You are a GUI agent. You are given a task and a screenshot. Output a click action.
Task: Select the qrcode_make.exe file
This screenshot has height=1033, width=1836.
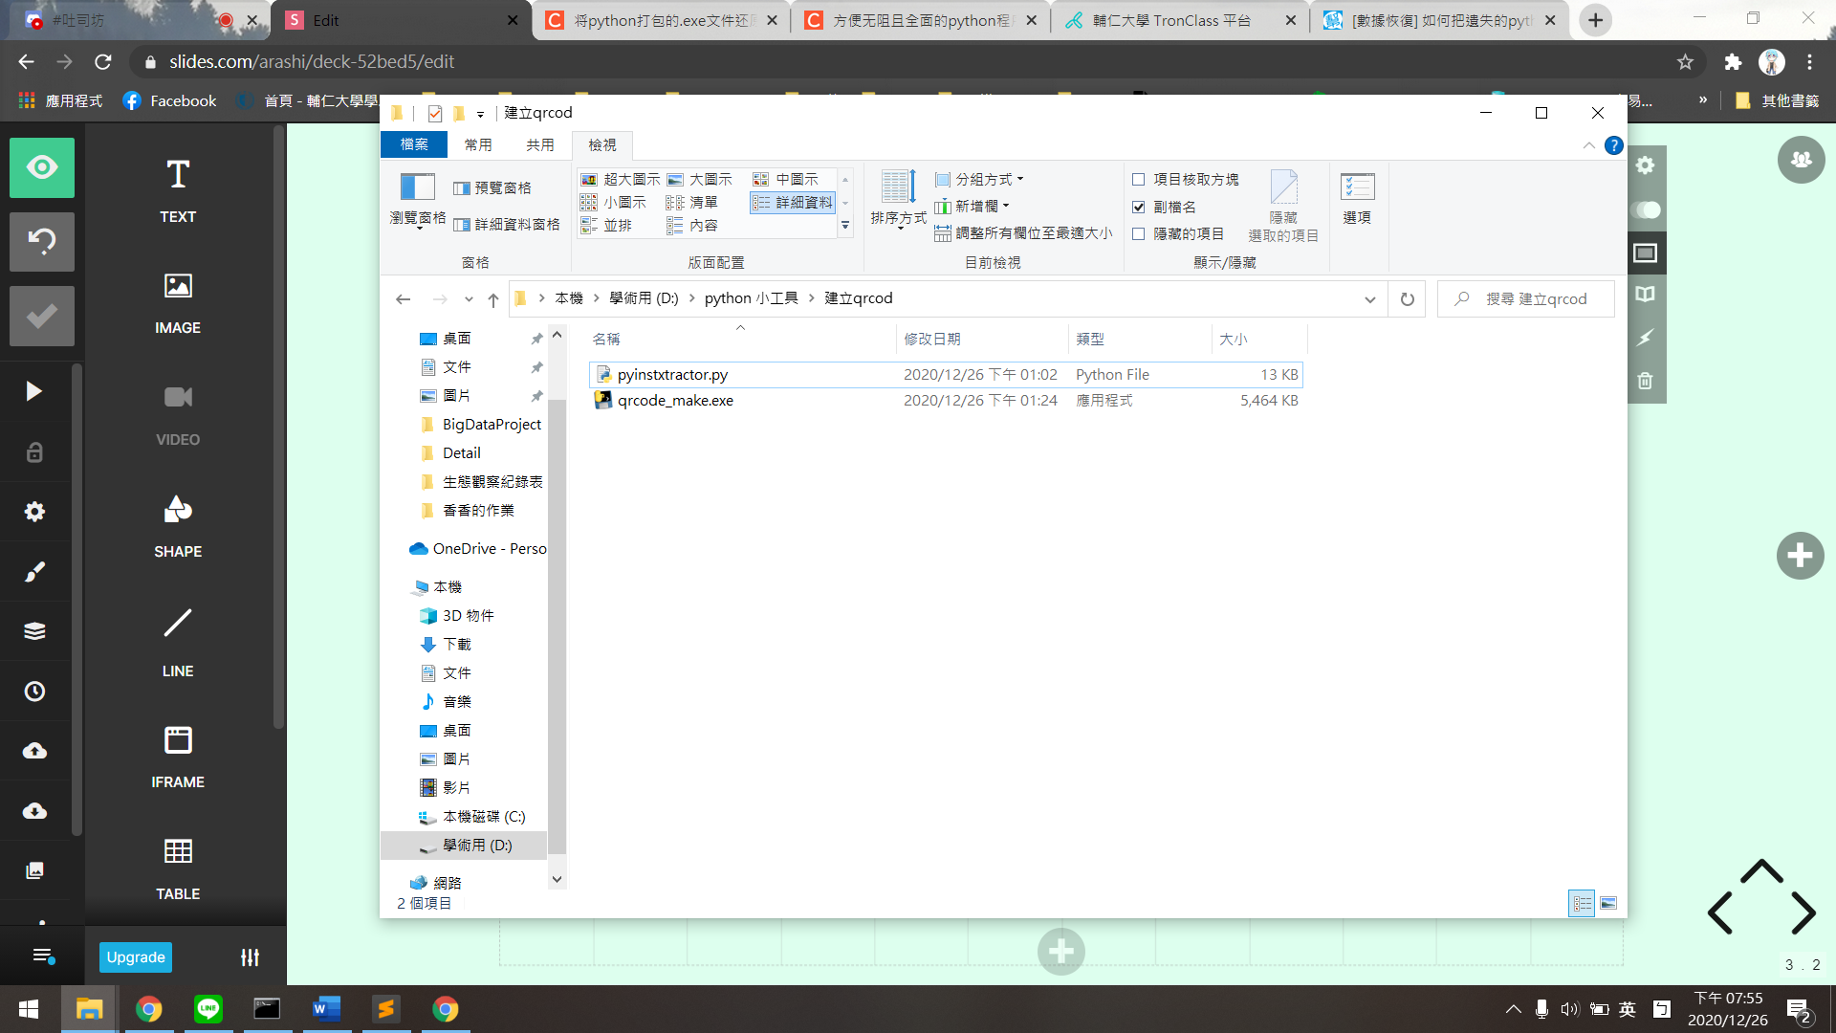(675, 401)
